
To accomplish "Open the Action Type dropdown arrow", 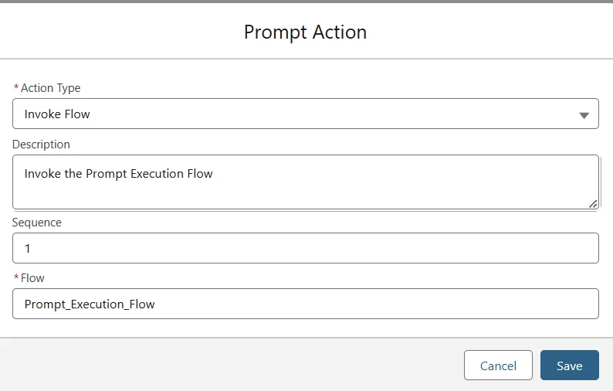I will click(x=584, y=115).
